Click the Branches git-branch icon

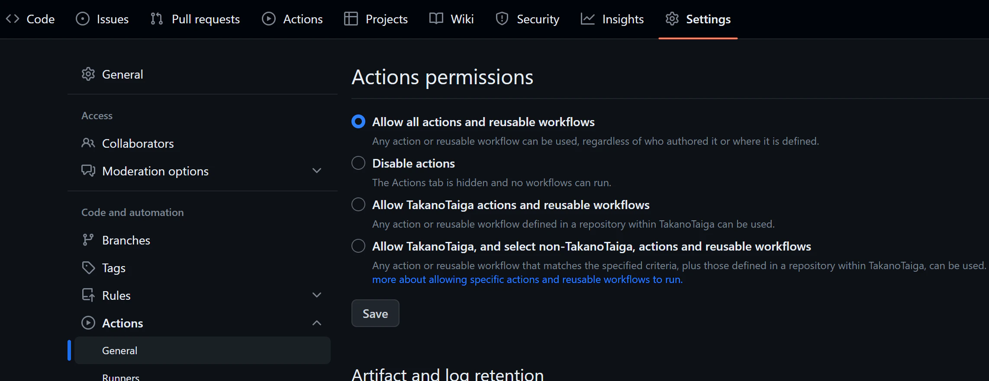click(x=88, y=240)
